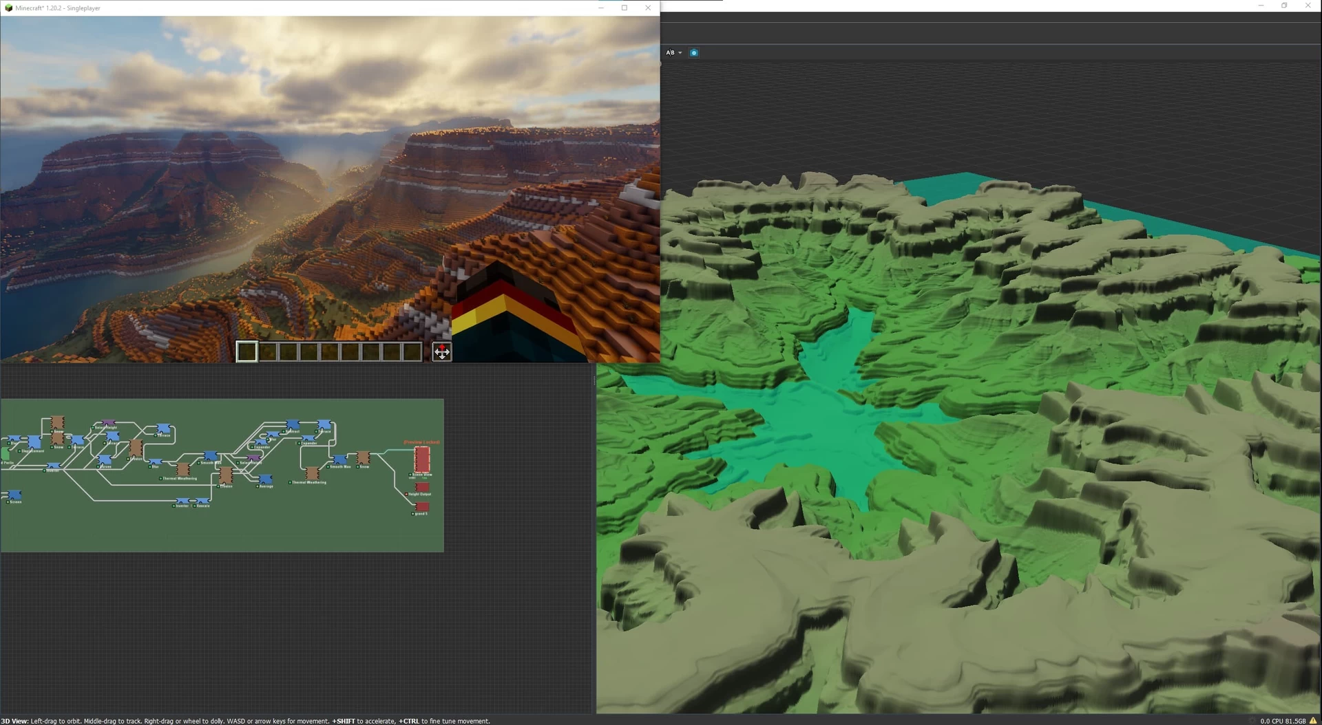Select the highlighted first Minecraft hotbar slot
This screenshot has height=725, width=1322.
(246, 351)
